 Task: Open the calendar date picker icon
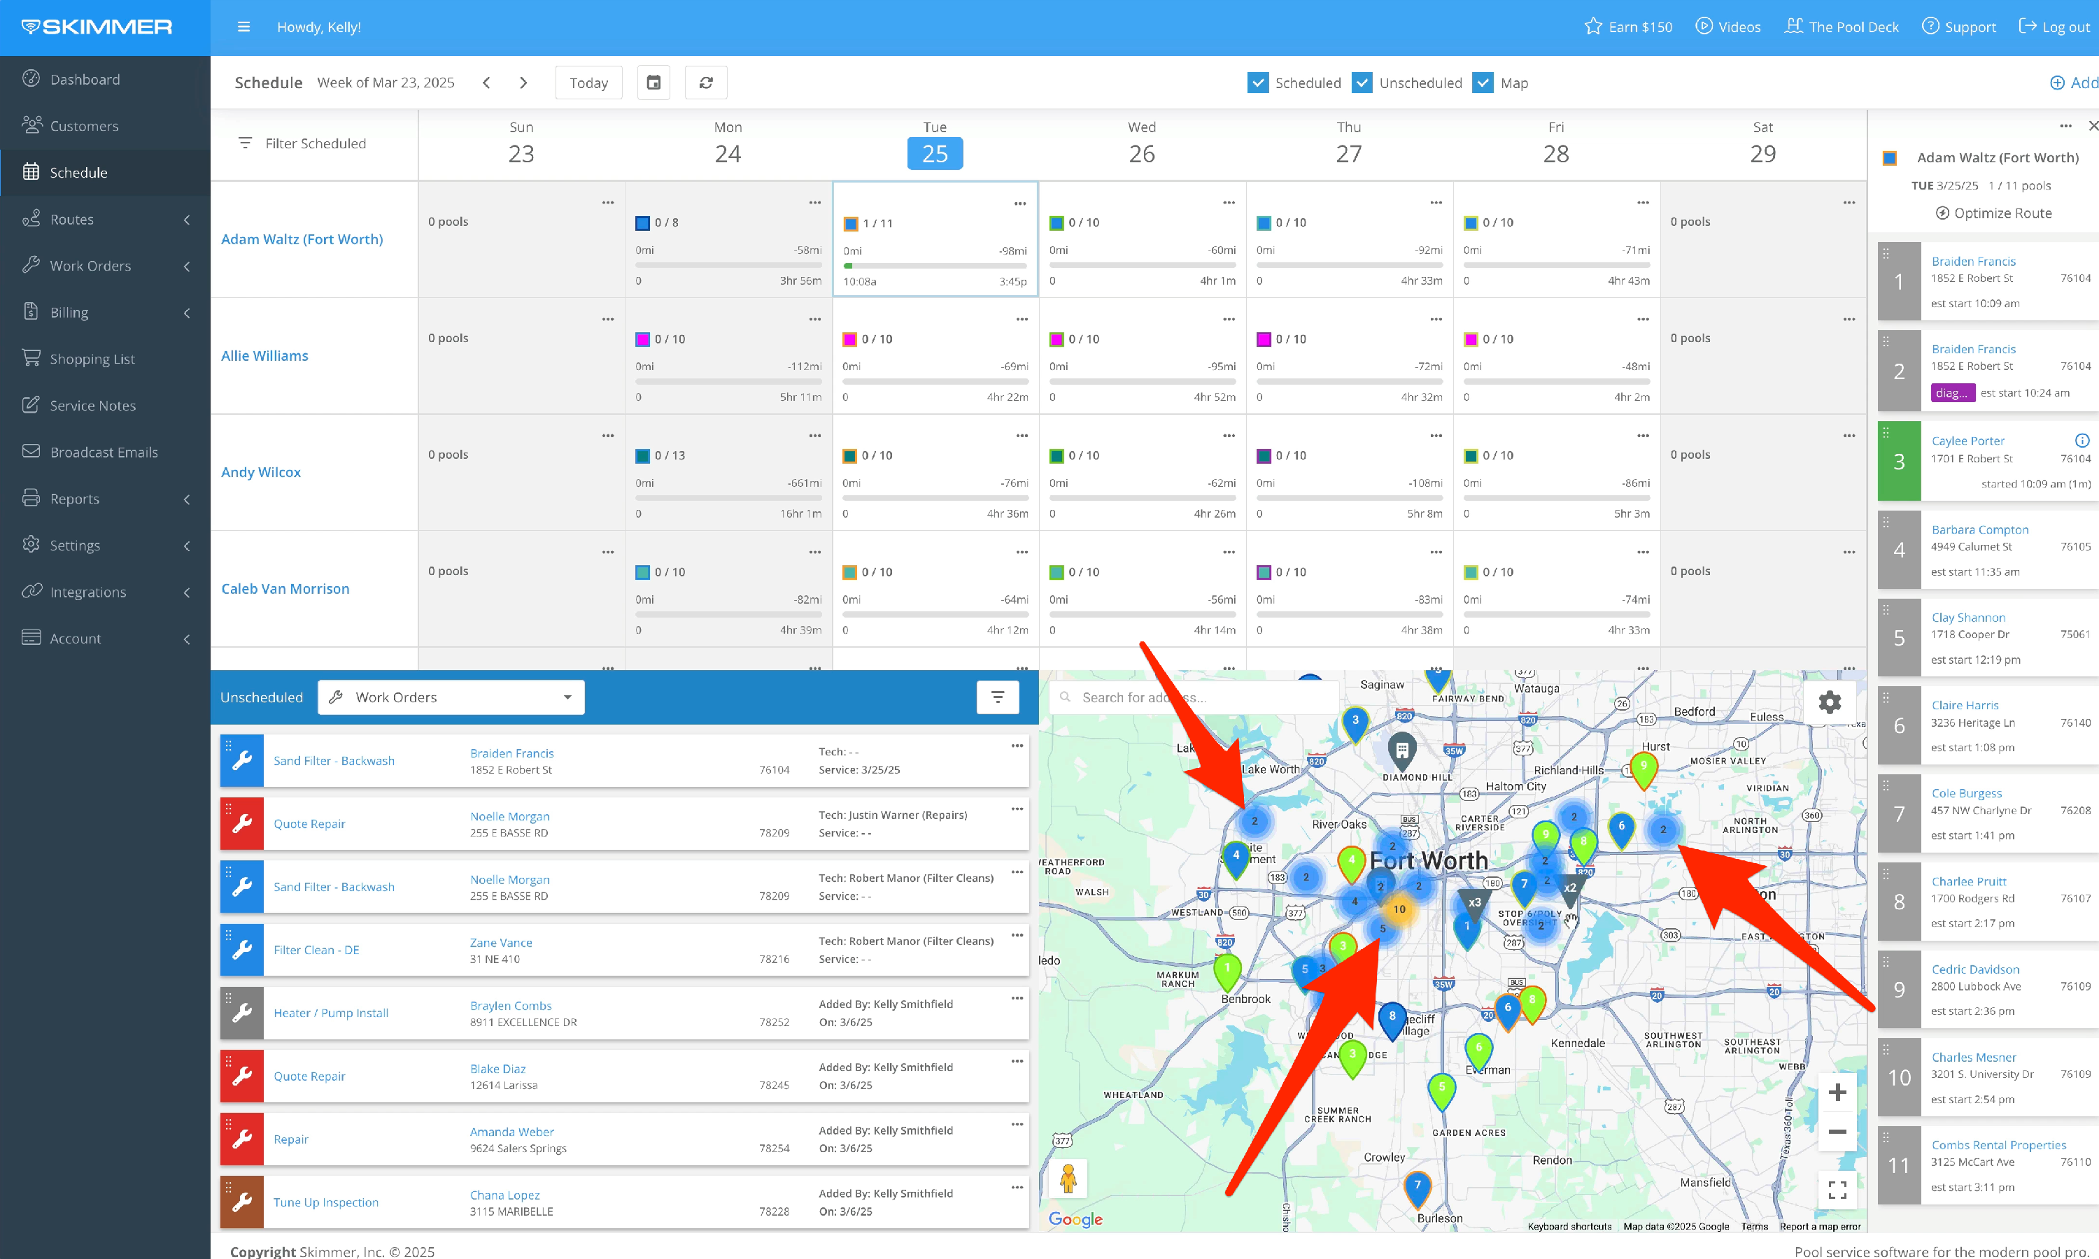tap(653, 83)
